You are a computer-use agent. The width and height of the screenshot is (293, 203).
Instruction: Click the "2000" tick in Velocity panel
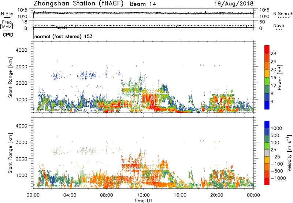[x=22, y=159]
